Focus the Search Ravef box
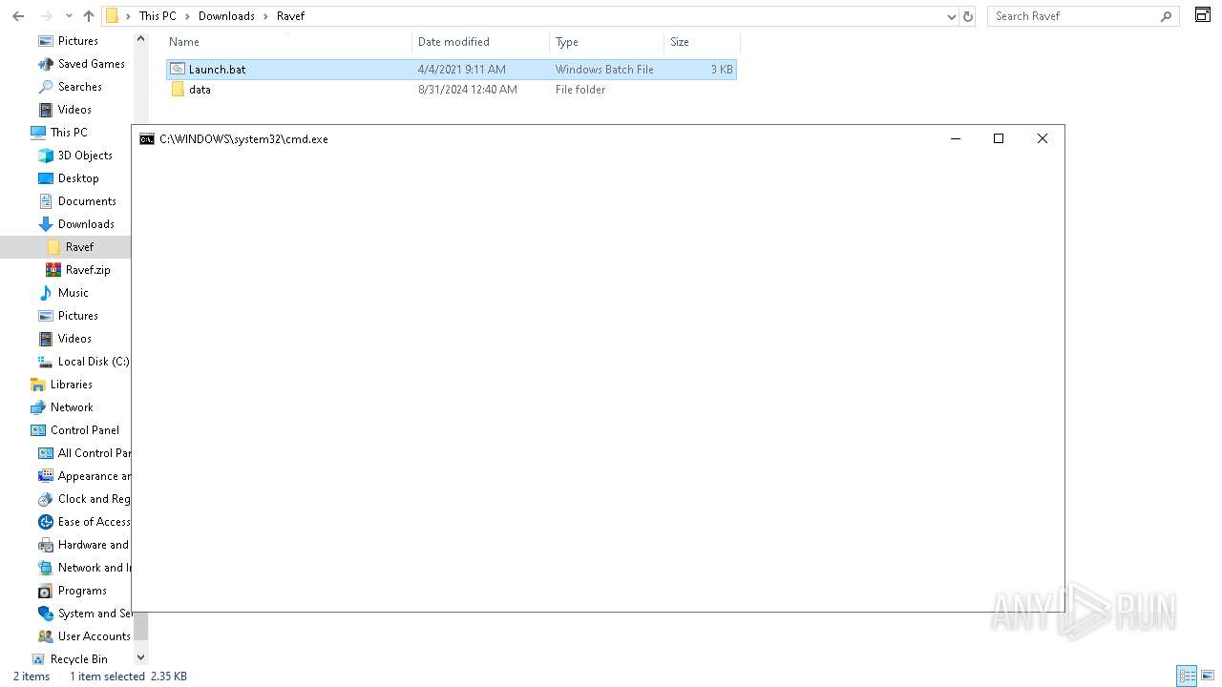The image size is (1222, 687). [1074, 16]
